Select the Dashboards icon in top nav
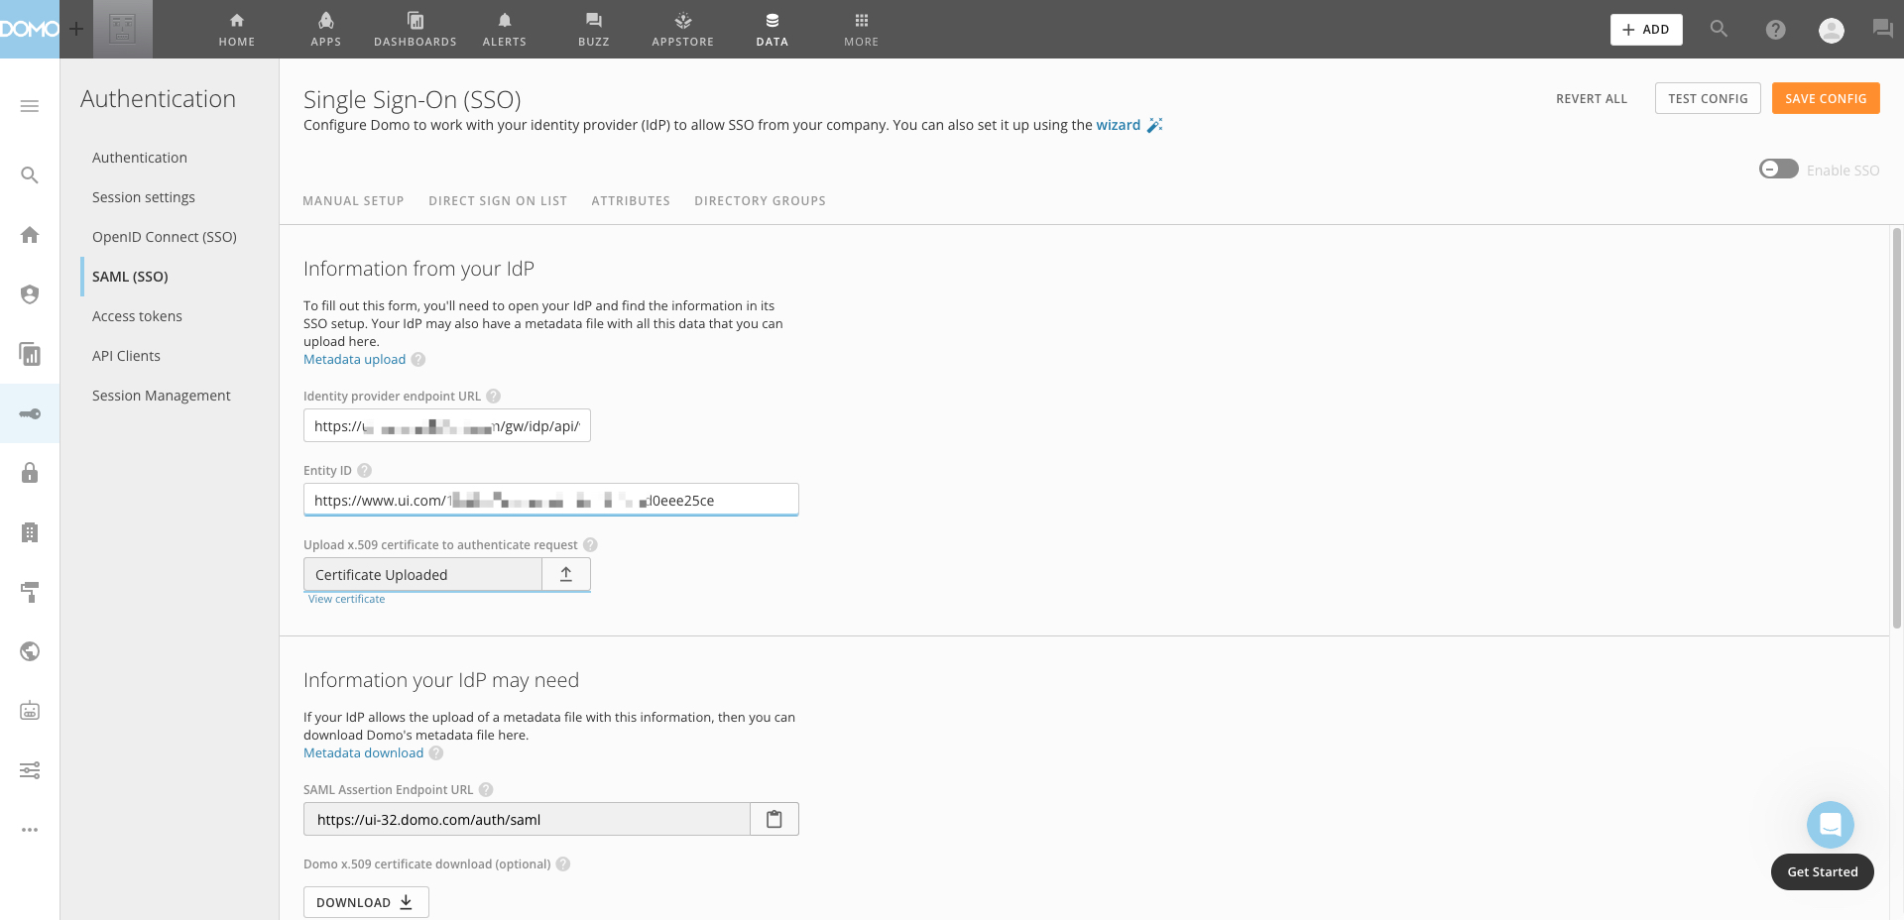Viewport: 1904px width, 920px height. click(x=415, y=28)
